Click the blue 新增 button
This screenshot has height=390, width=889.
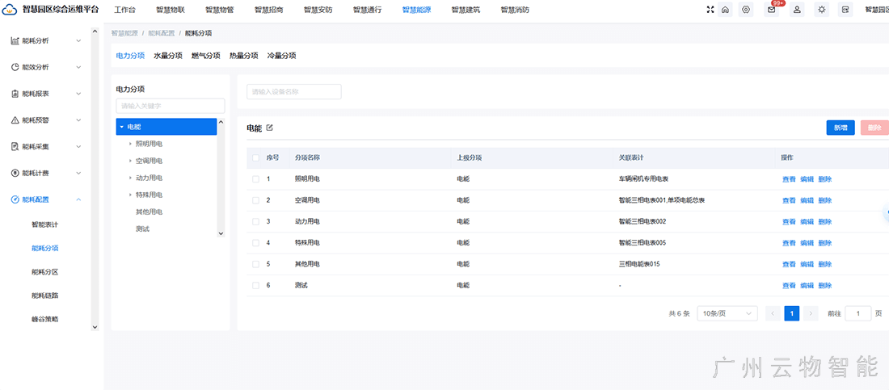[841, 128]
